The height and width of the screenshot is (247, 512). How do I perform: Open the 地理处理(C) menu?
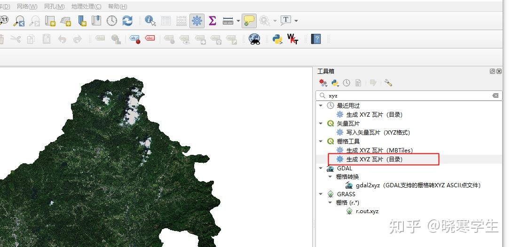point(86,6)
